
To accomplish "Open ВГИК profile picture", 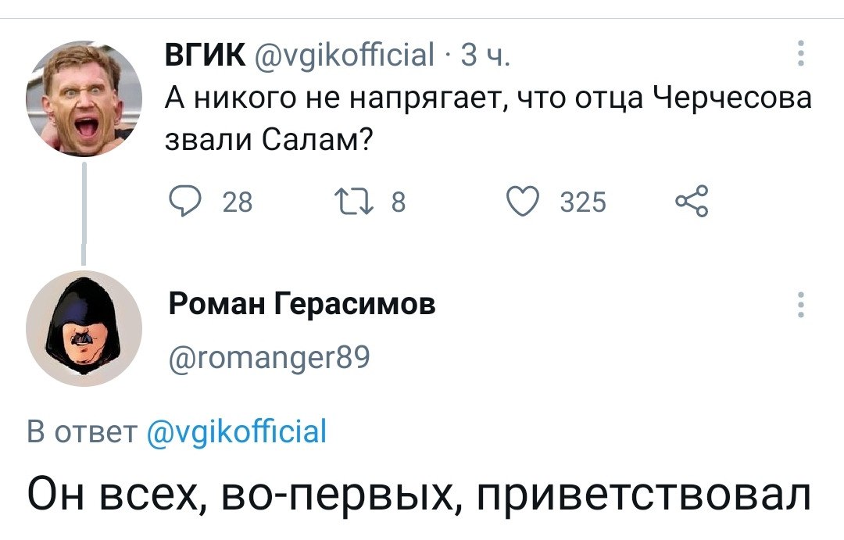I will coord(84,98).
